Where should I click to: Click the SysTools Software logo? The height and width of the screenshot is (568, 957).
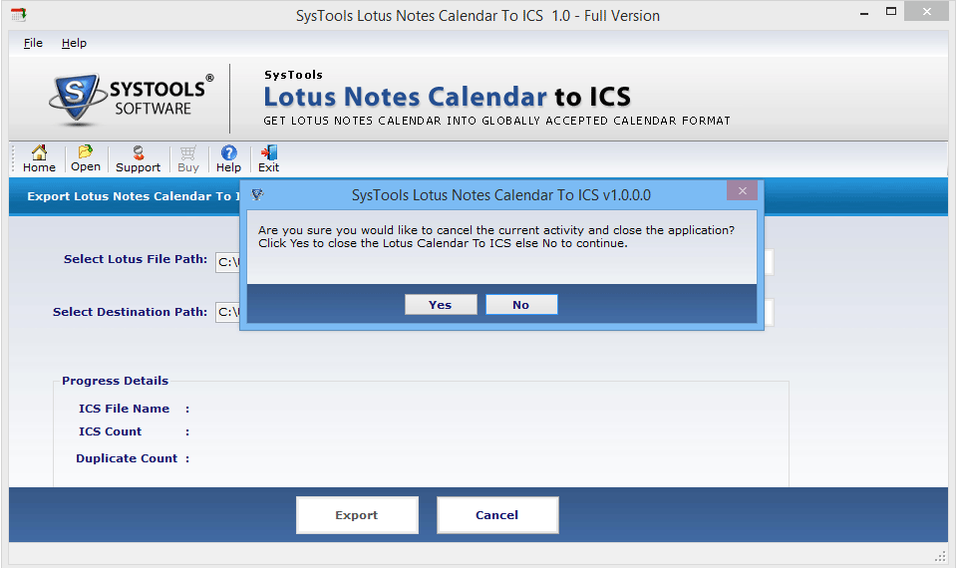[x=132, y=99]
